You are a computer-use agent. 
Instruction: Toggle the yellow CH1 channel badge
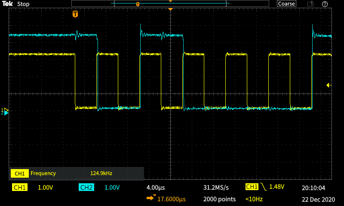[x=20, y=188]
